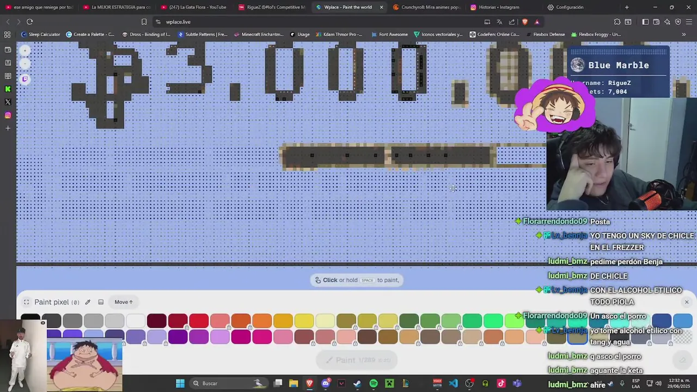Open a new browser tab

[627, 7]
